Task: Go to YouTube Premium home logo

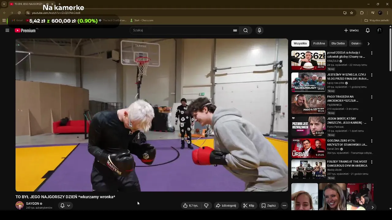Action: (x=25, y=31)
